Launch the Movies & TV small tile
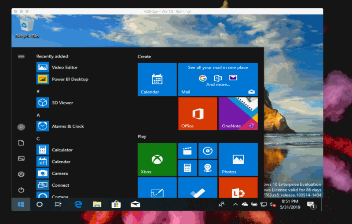Viewport: 352px width, 224px height. 187,151
